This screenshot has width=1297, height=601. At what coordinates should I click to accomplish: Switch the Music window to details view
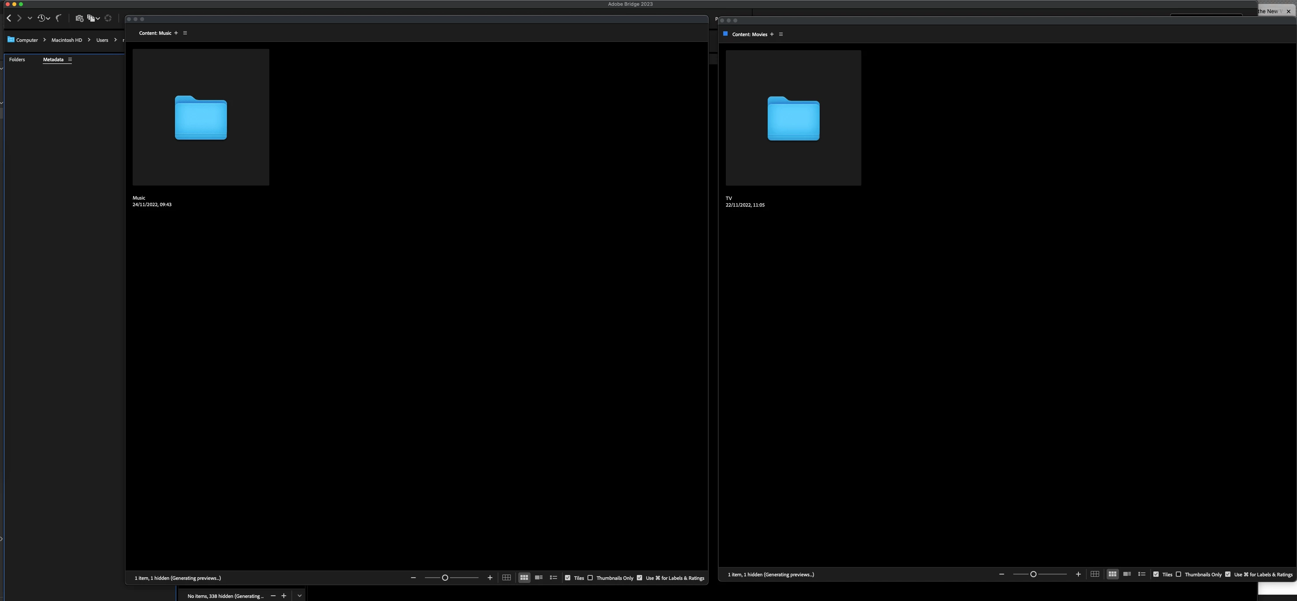[539, 578]
